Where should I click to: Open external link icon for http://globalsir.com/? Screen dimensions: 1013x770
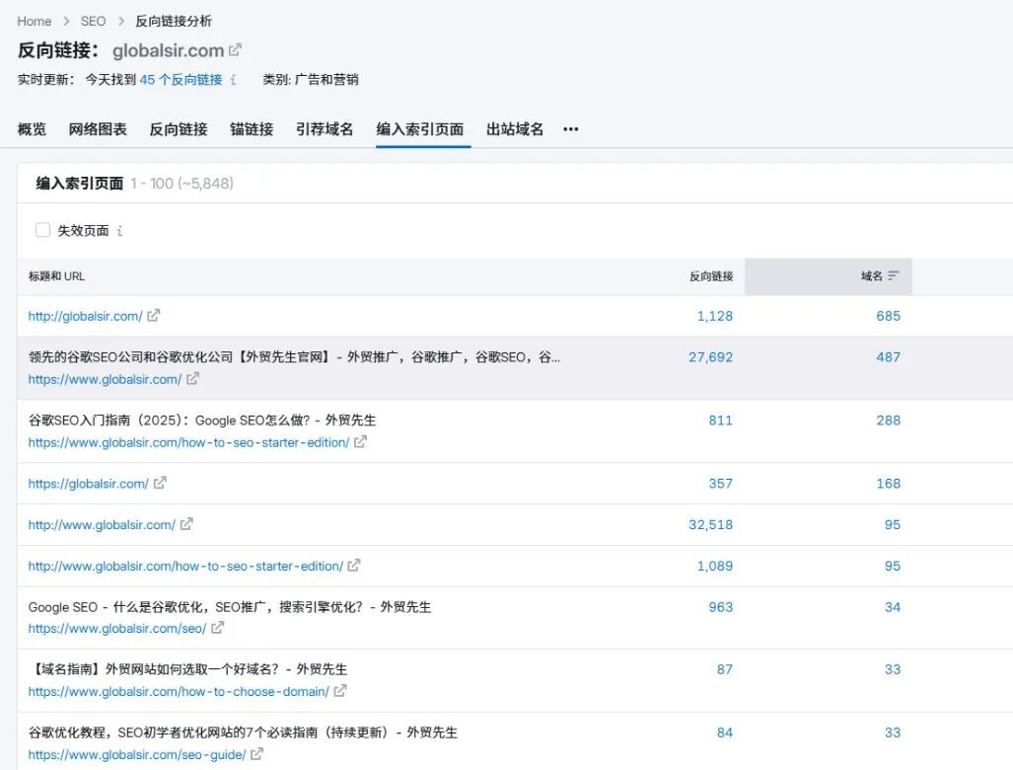click(x=153, y=316)
